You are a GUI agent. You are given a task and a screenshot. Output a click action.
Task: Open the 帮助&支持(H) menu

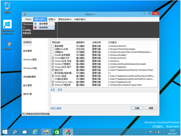tap(65, 19)
